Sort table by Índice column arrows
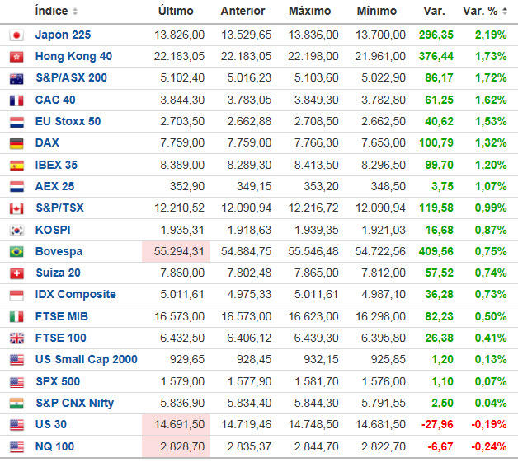This screenshot has height=462, width=518. pyautogui.click(x=76, y=12)
